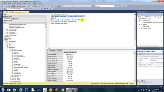Open Firefox from the taskbar
The image size is (164, 92).
pos(57,90)
